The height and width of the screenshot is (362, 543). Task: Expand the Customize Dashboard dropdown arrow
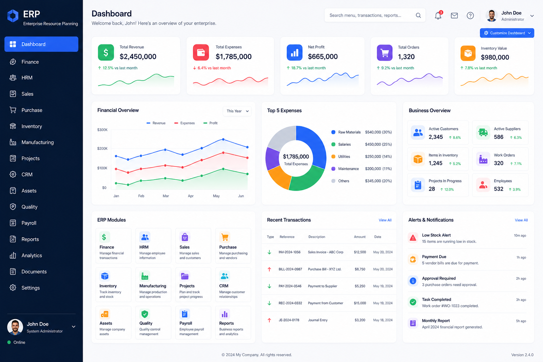tap(529, 33)
